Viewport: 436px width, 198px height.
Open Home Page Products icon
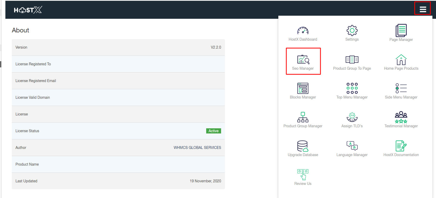click(401, 60)
